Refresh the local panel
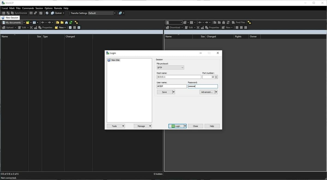Image resolution: width=327 pixels, height=180 pixels. [71, 22]
